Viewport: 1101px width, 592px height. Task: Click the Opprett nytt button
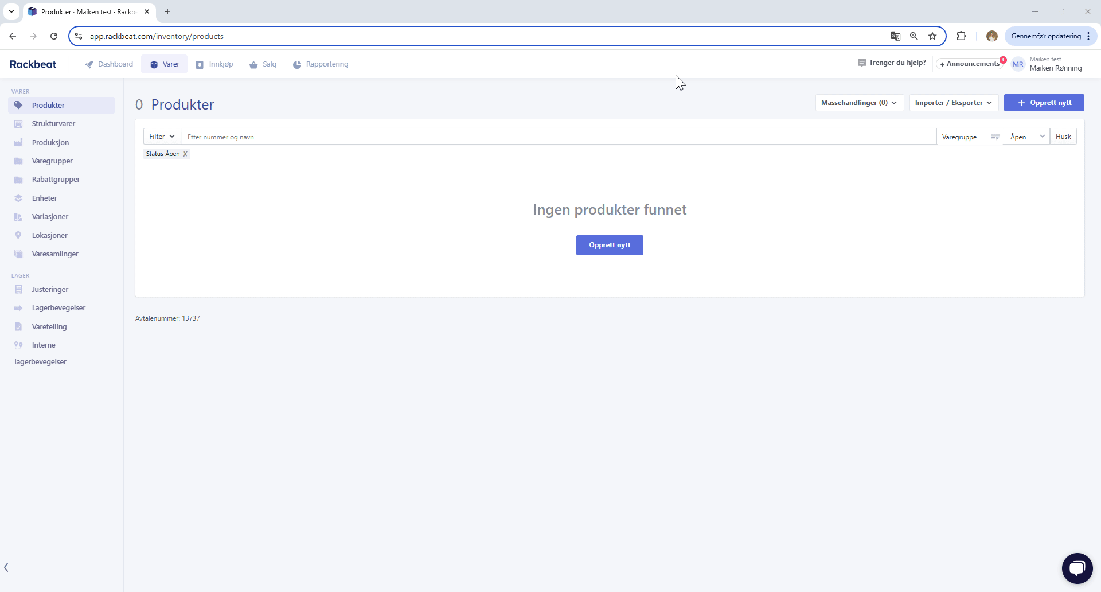click(x=1044, y=103)
